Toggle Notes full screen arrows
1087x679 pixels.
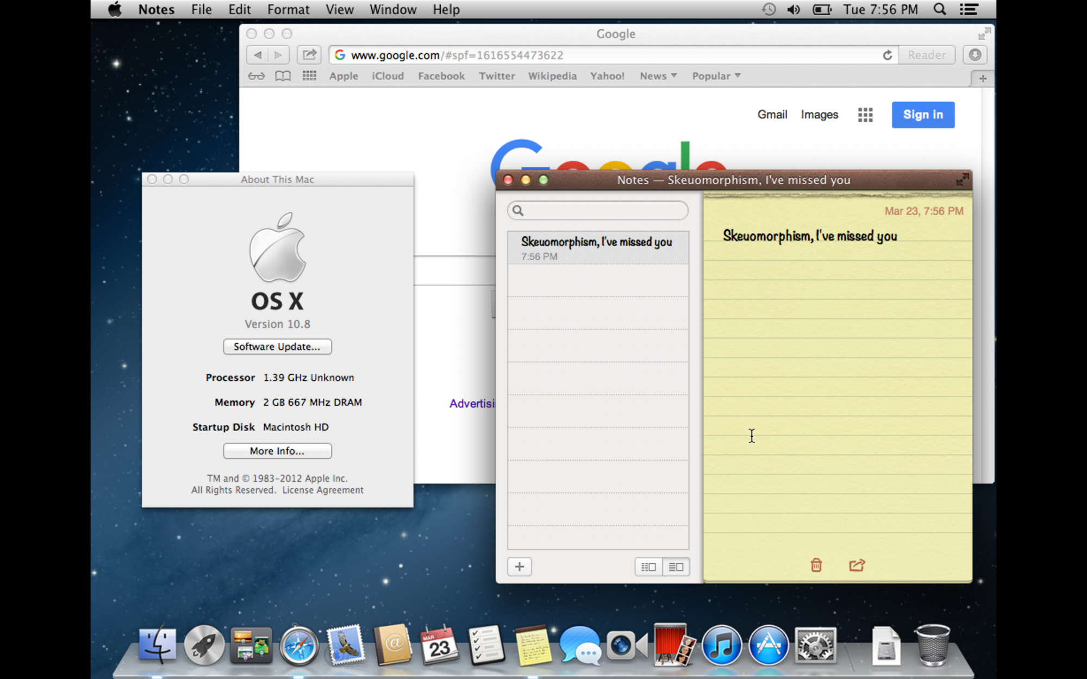(x=962, y=180)
